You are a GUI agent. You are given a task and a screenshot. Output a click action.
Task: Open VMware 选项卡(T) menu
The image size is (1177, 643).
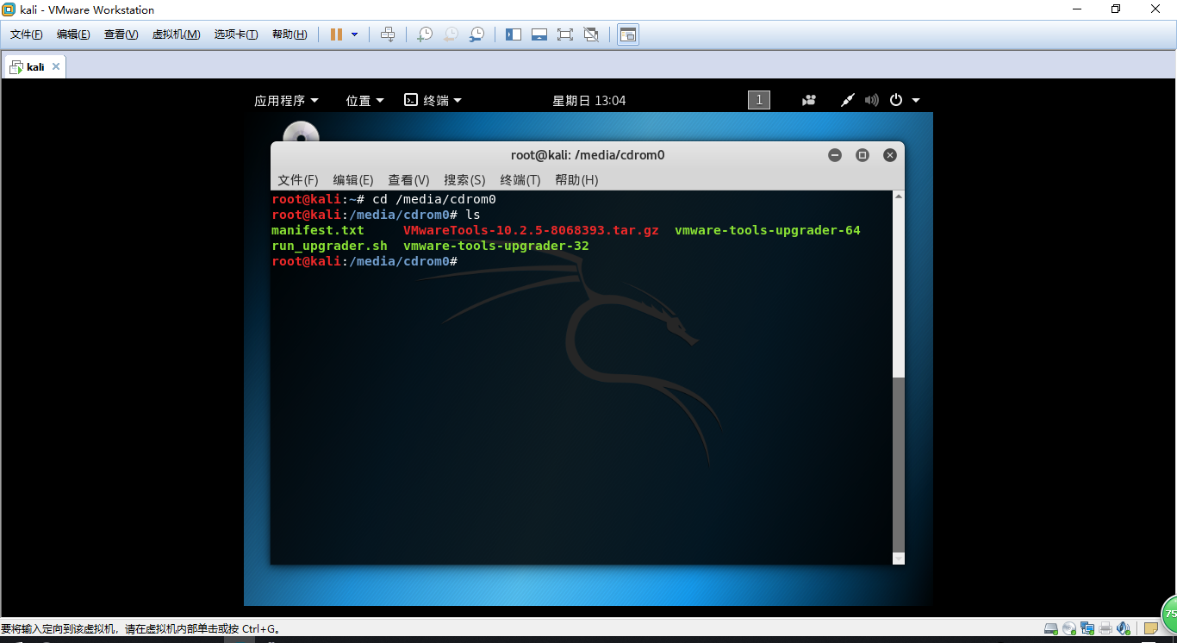point(236,34)
